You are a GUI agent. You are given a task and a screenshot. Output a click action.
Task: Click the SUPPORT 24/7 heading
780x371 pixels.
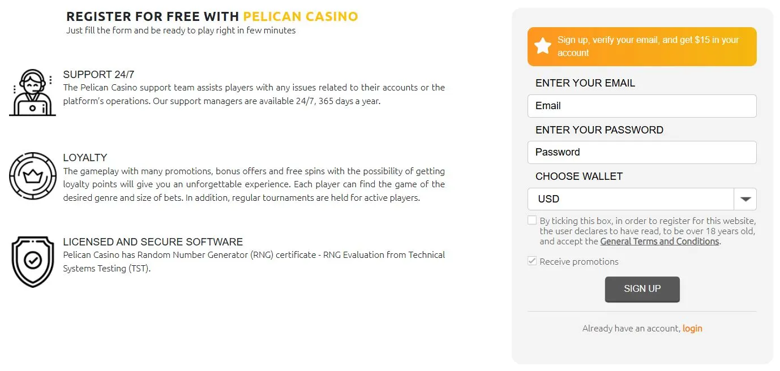(98, 75)
